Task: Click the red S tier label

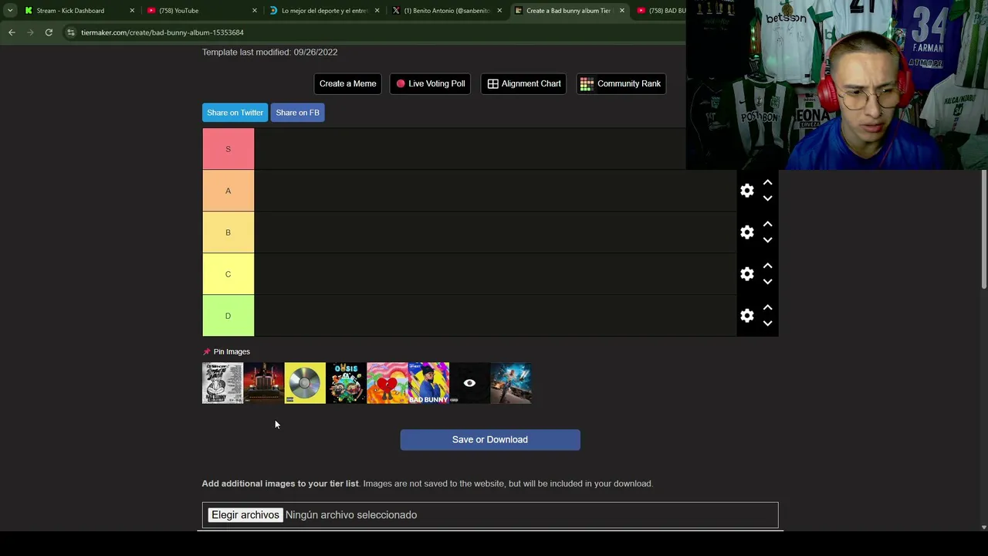Action: tap(228, 149)
